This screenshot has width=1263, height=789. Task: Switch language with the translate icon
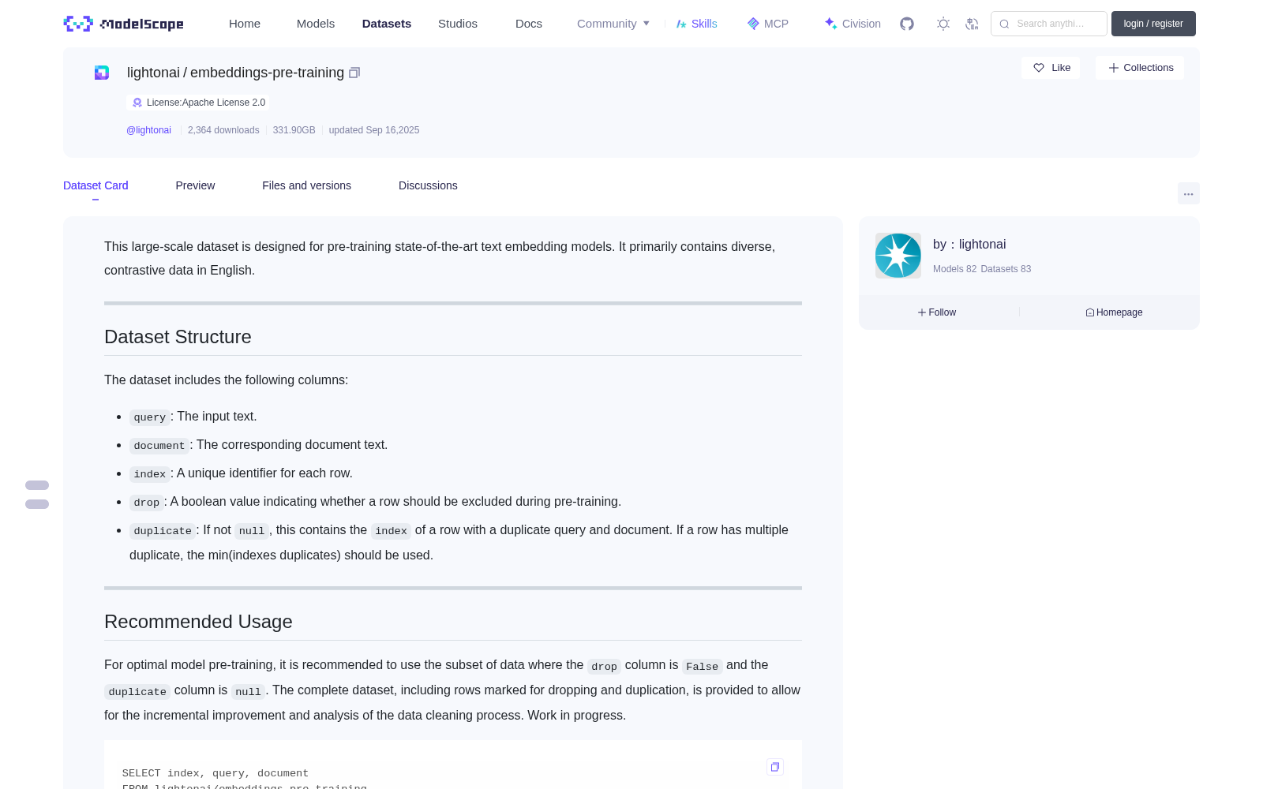pos(972,24)
